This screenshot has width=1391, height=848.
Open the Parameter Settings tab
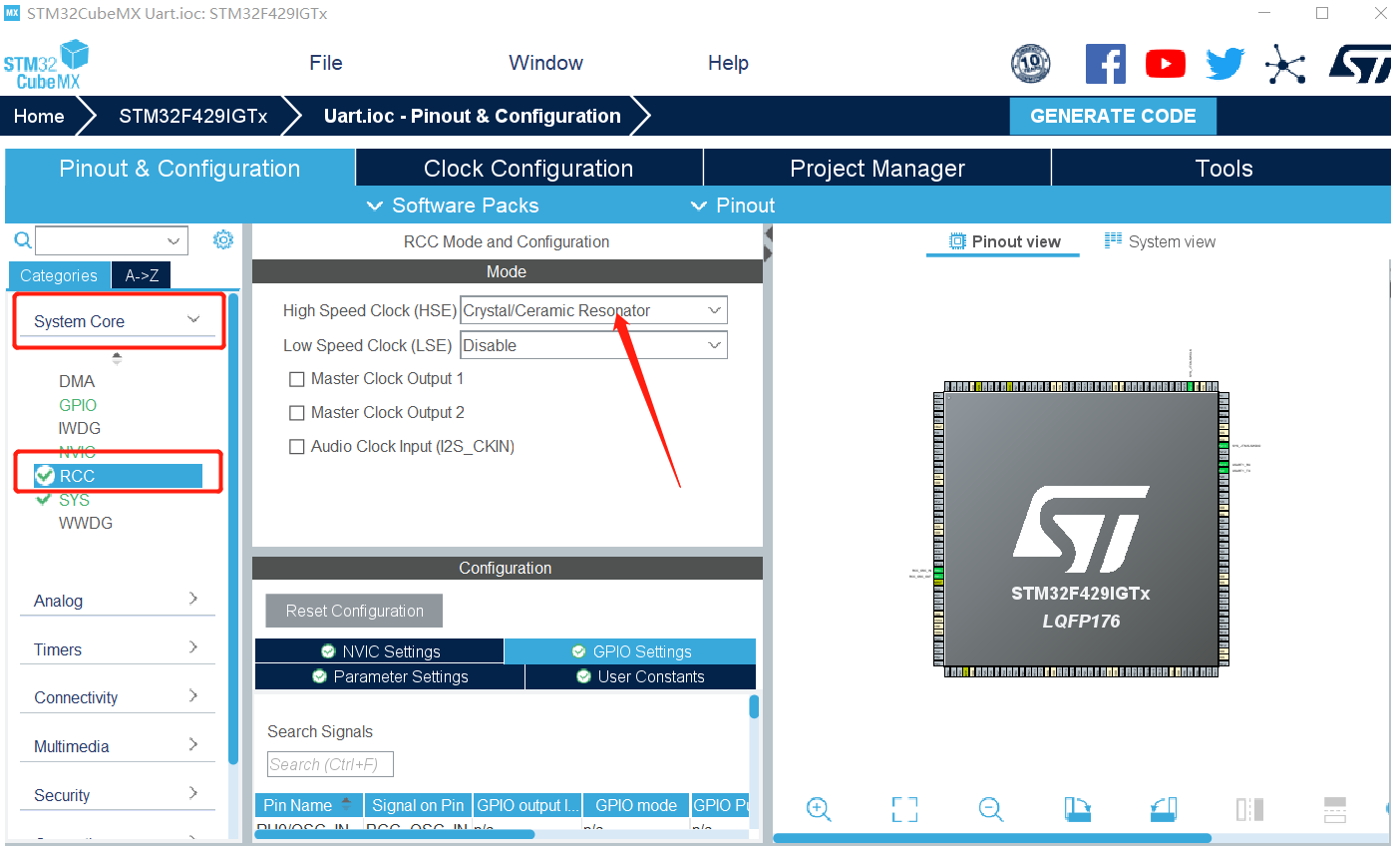coord(390,676)
